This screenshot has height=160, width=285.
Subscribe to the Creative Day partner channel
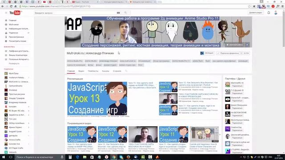click(x=237, y=130)
